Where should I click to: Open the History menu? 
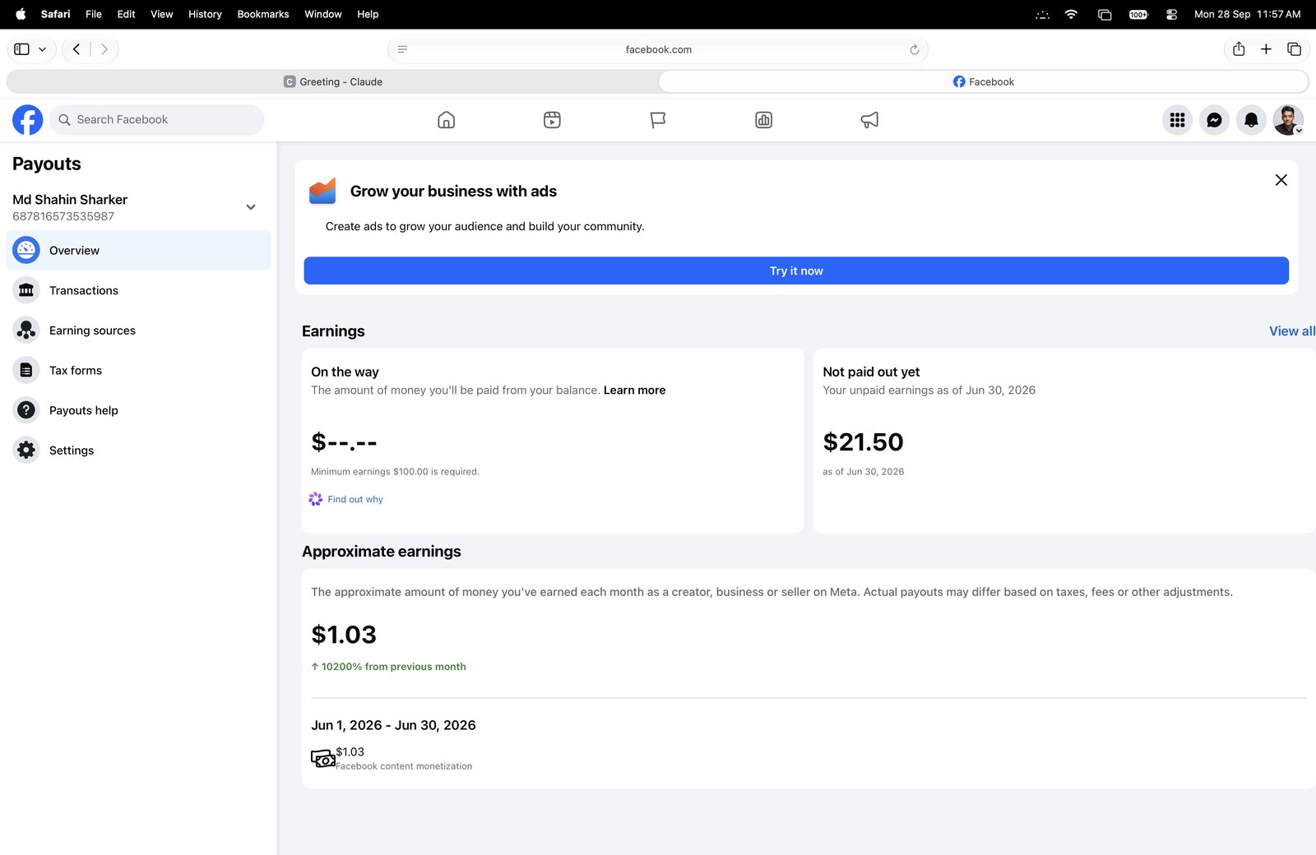click(205, 14)
